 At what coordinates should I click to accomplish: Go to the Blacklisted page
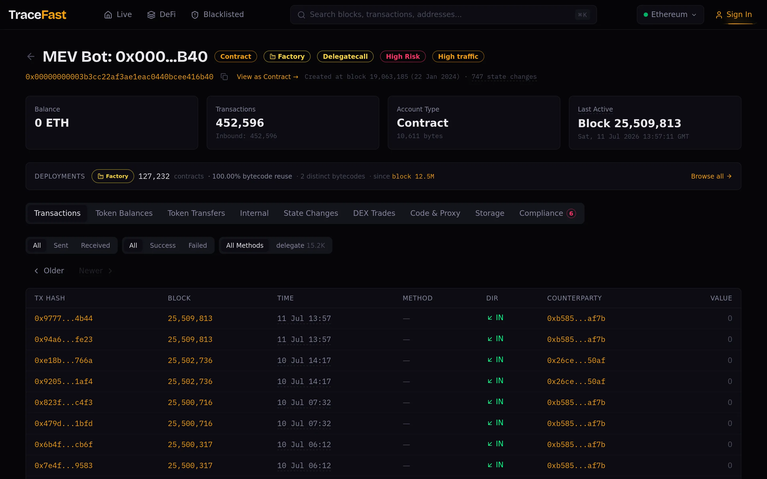217,15
